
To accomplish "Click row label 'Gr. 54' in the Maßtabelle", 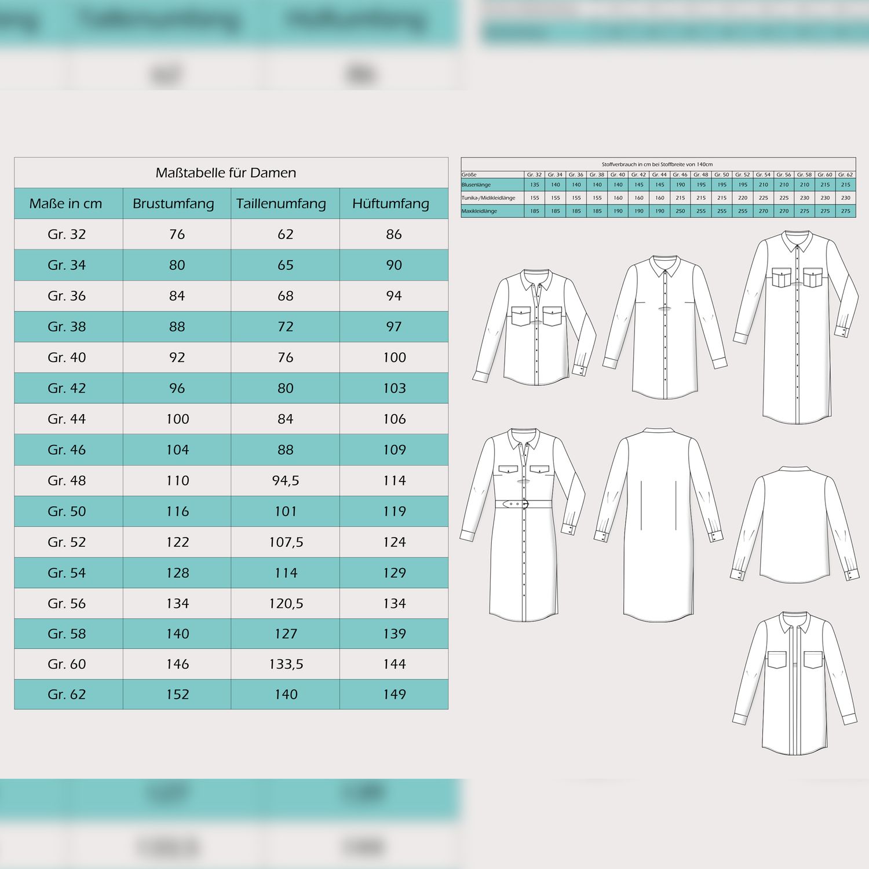I will (67, 572).
